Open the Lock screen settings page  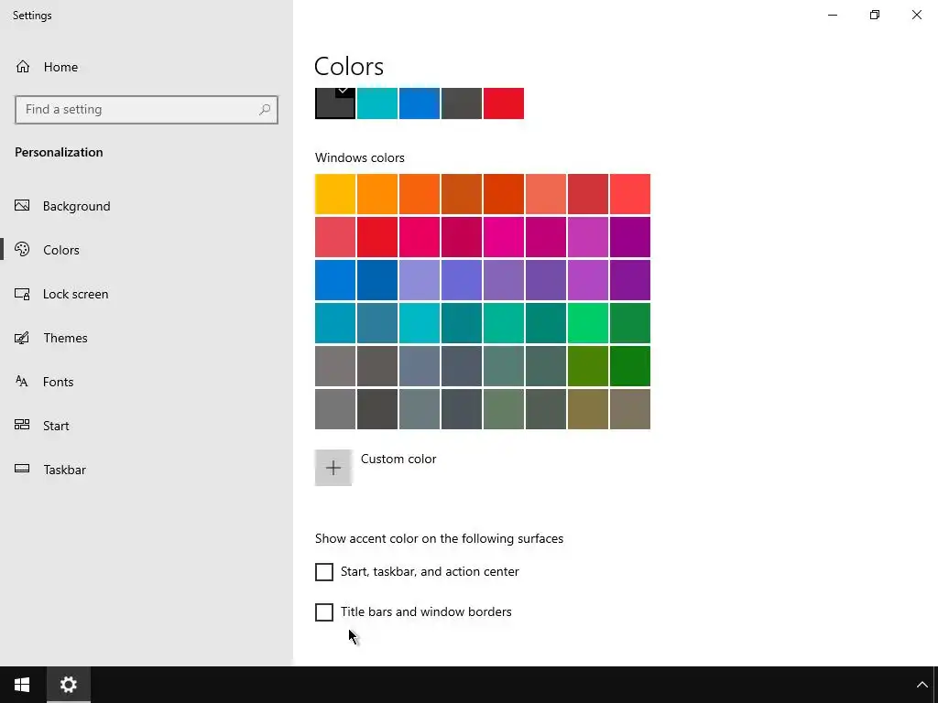[75, 294]
